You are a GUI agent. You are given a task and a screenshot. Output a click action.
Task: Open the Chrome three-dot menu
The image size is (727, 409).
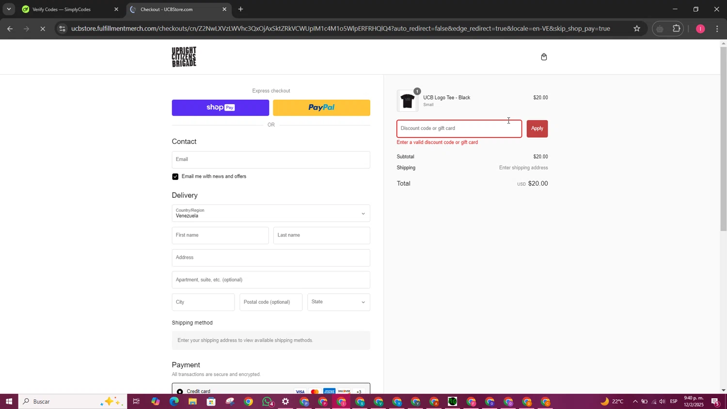[x=717, y=29]
